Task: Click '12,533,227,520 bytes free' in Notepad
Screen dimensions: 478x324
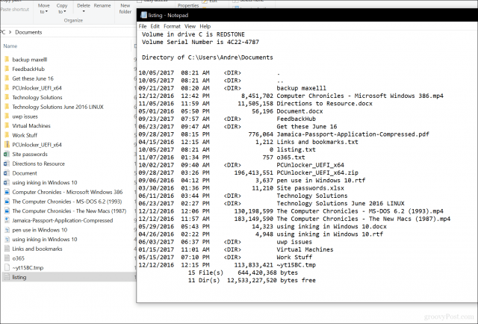Action: (x=271, y=280)
